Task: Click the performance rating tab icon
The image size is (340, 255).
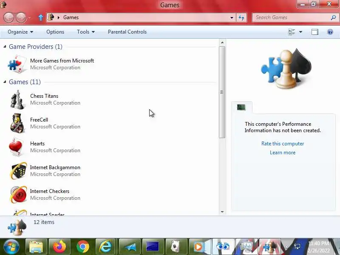Action: 241,107
